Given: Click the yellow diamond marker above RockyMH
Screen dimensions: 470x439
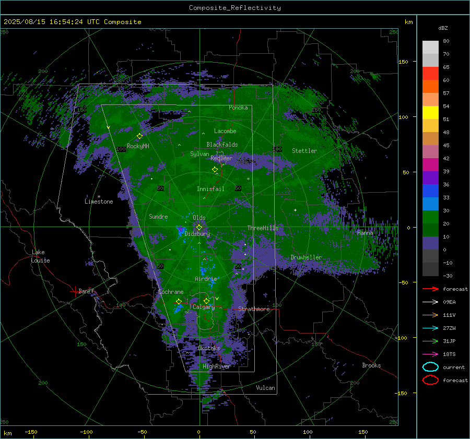Looking at the screenshot, I should tap(139, 136).
